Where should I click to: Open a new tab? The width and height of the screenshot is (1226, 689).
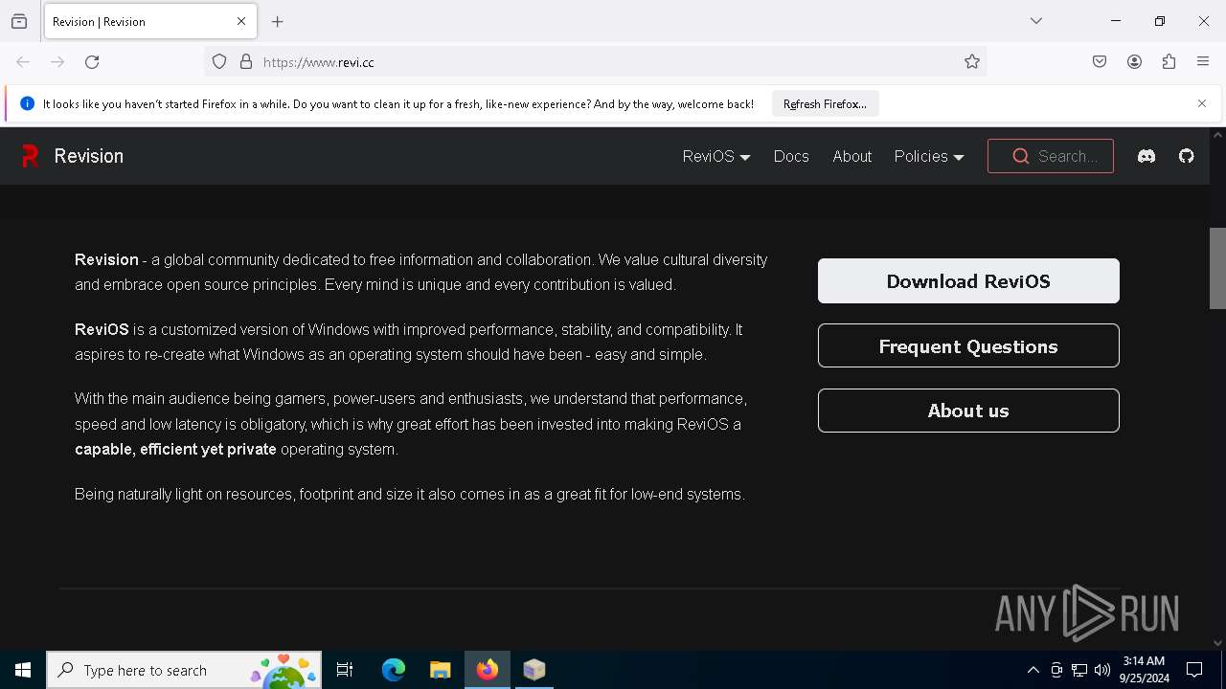[278, 21]
